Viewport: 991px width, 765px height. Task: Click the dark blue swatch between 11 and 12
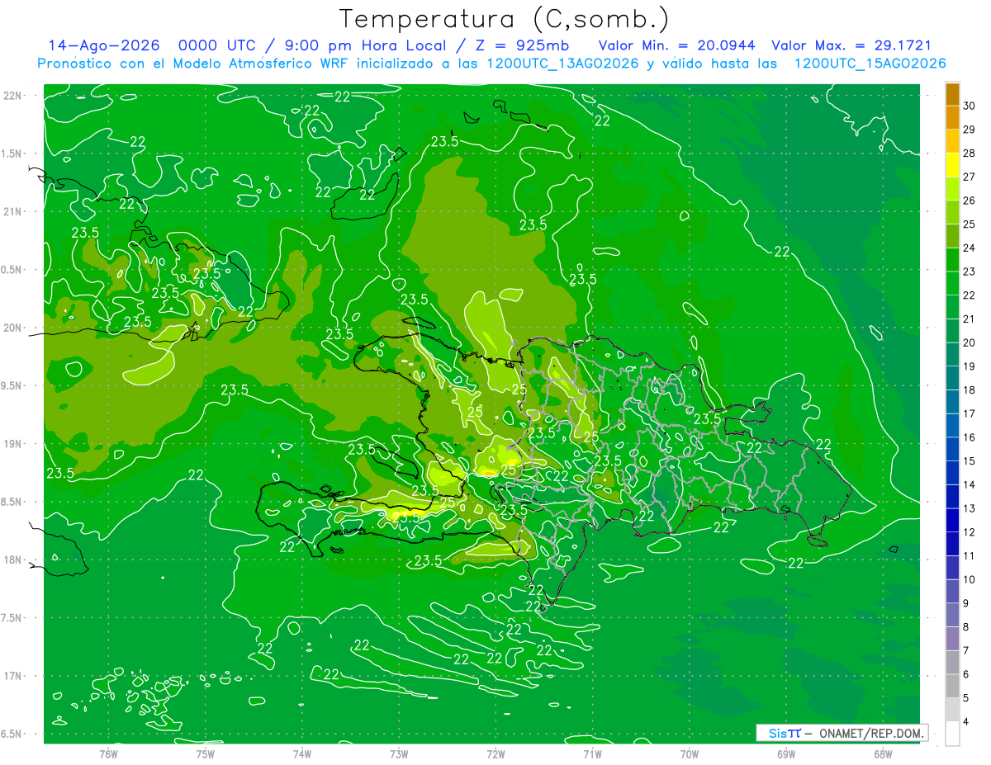point(952,544)
